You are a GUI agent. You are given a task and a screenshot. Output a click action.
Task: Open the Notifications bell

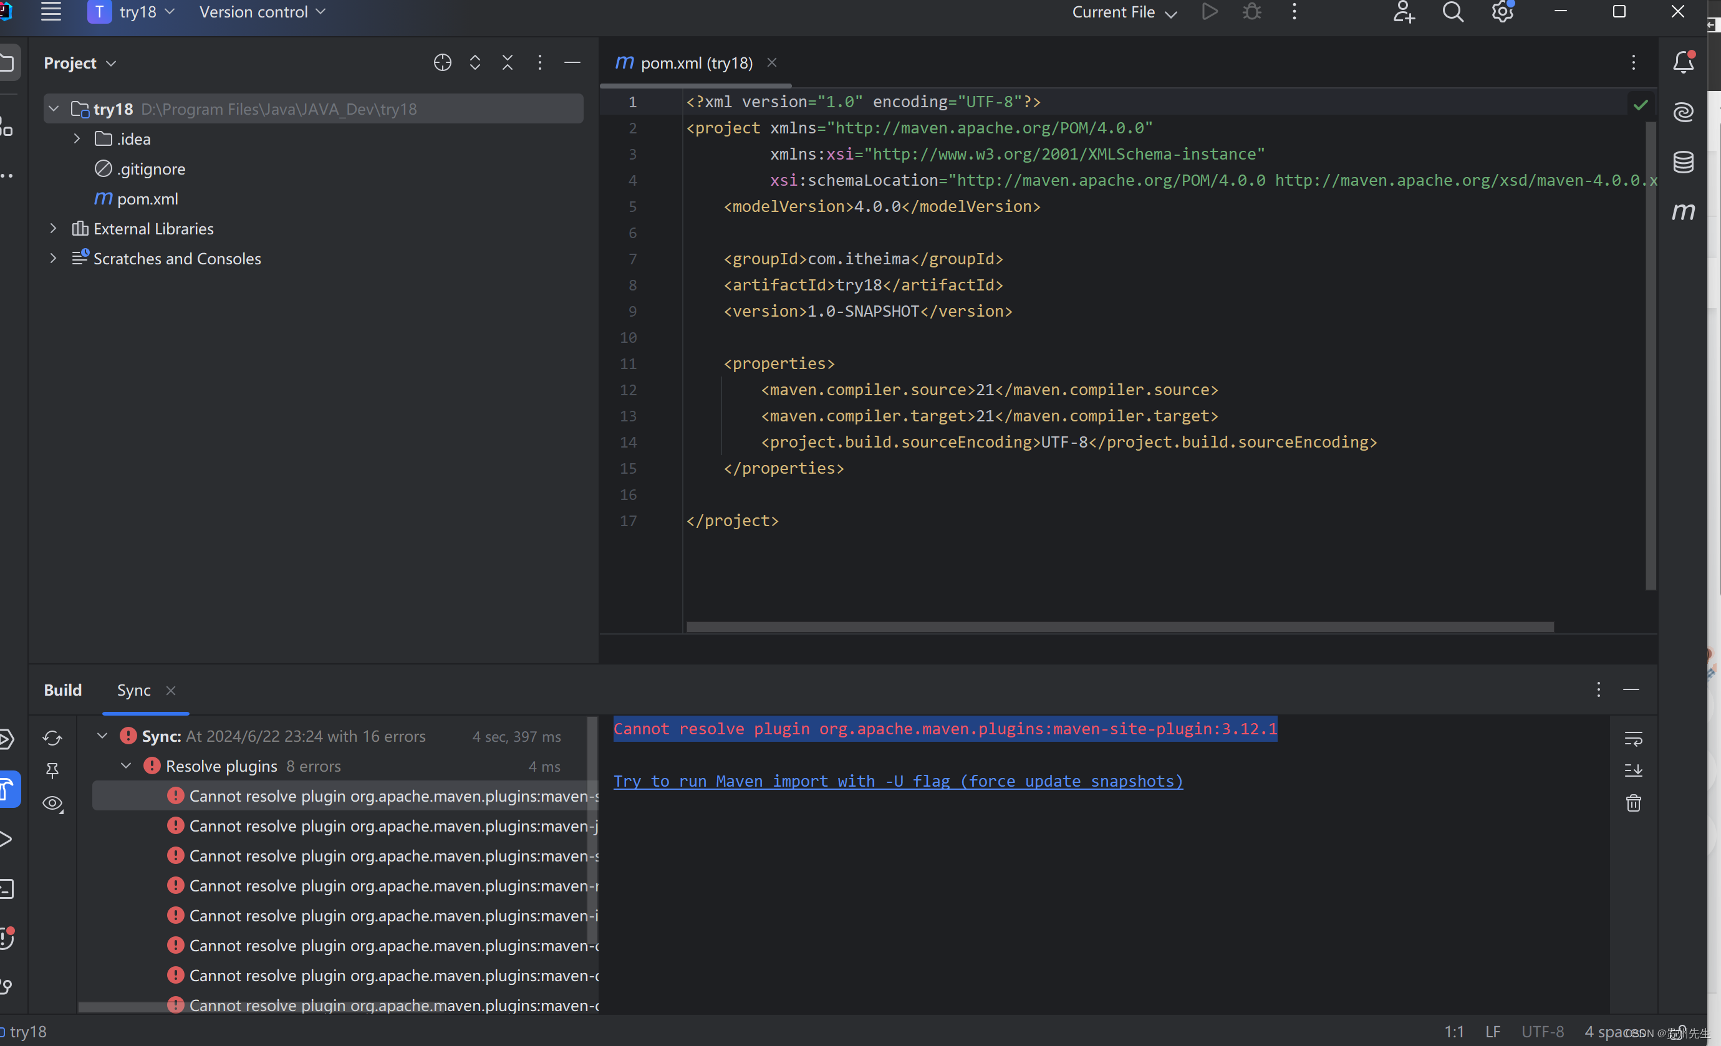pos(1684,62)
